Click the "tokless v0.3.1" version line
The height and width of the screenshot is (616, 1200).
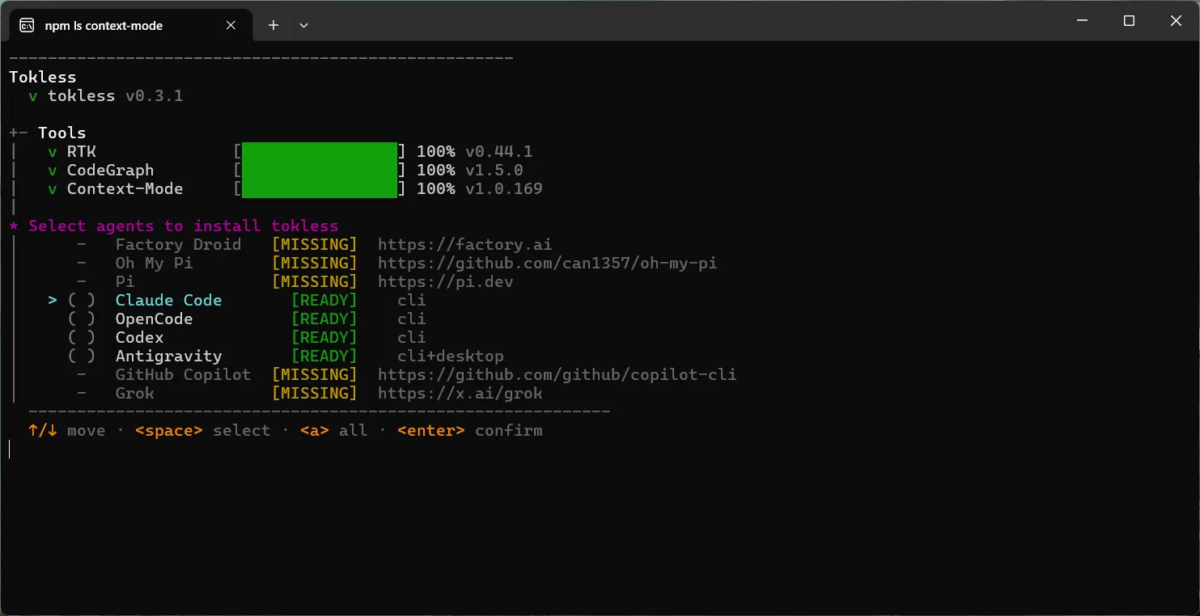(x=115, y=95)
